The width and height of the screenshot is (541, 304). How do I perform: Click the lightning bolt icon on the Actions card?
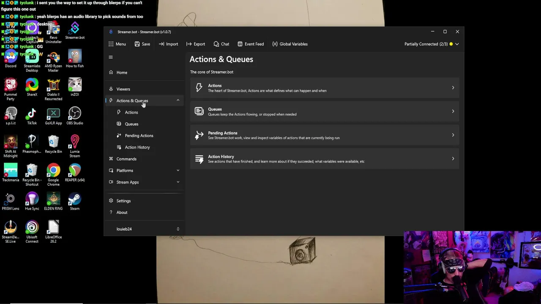tap(199, 88)
